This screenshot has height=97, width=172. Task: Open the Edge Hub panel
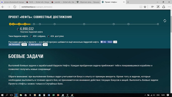(x=152, y=7)
